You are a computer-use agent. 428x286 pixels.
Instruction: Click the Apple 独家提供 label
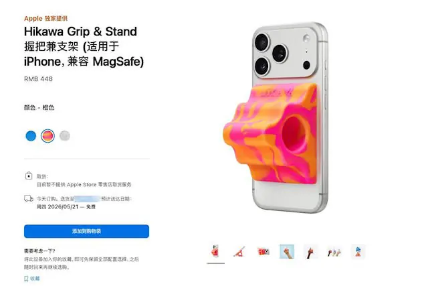point(46,19)
